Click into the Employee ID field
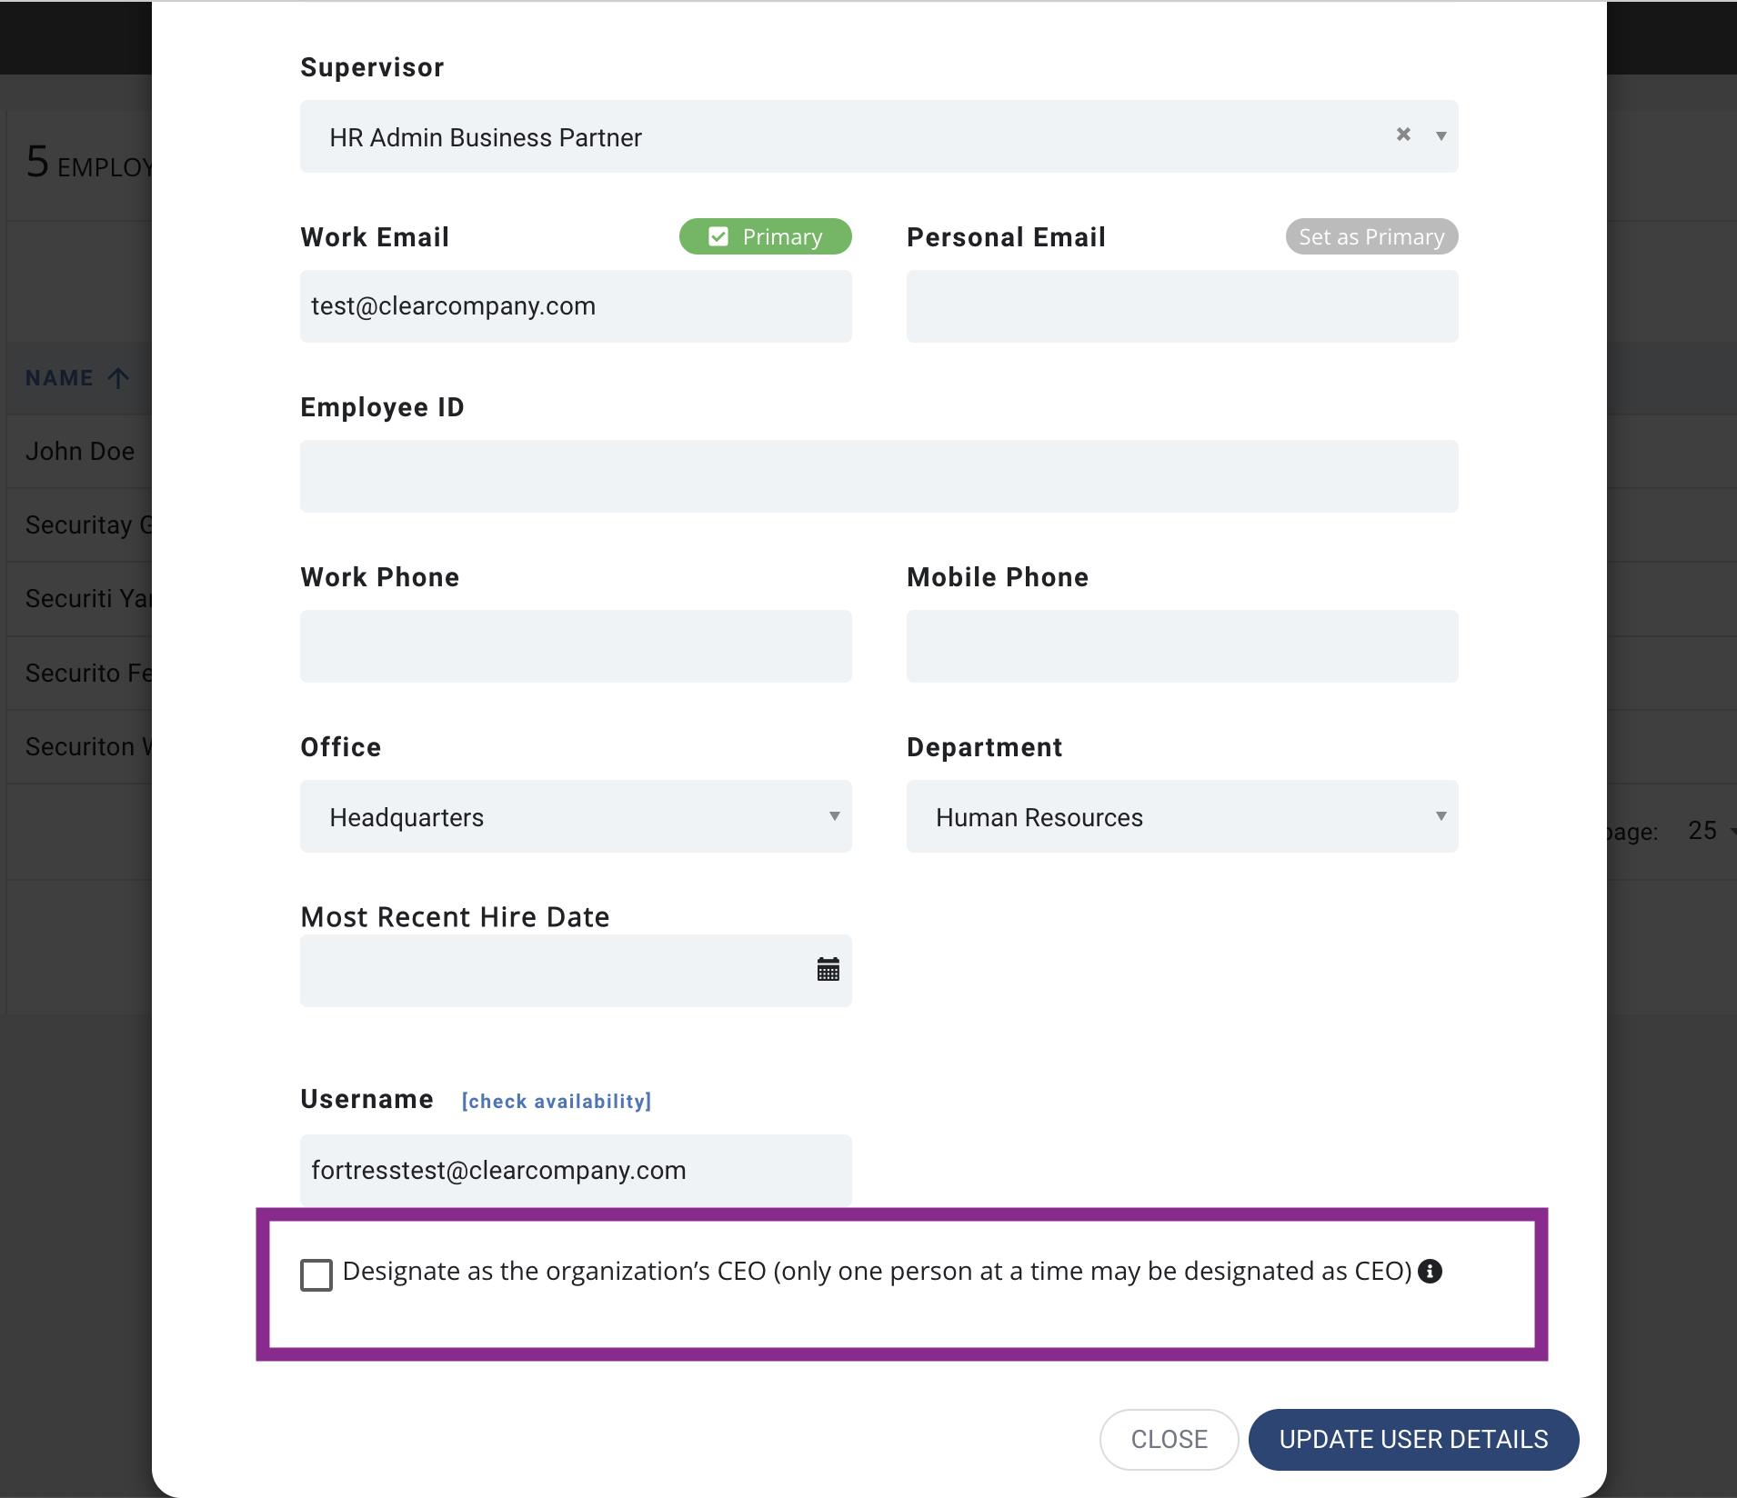This screenshot has height=1498, width=1737. click(879, 476)
